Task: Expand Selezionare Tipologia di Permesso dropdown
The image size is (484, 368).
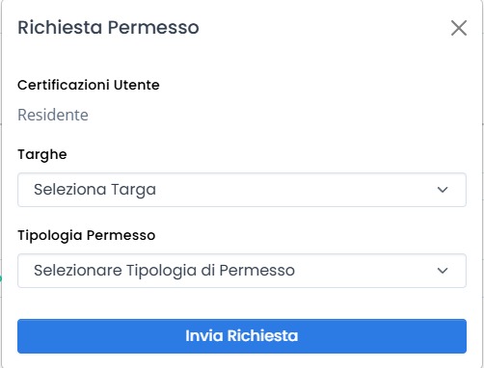Action: (x=242, y=271)
